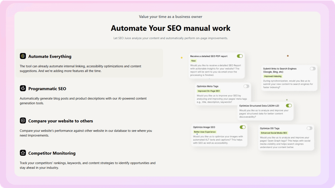Click the Optimize Image SEO card title
This screenshot has width=335, height=188.
tap(204, 127)
